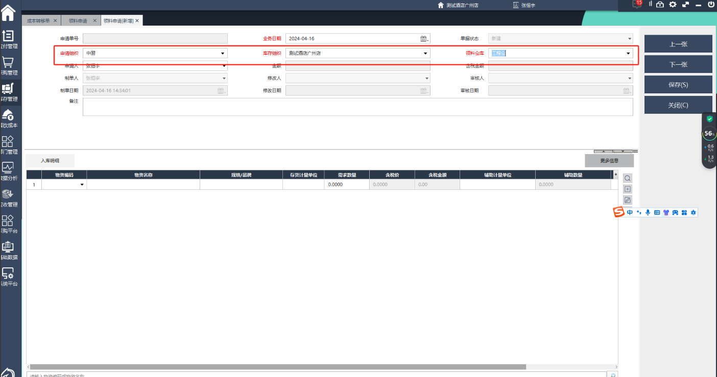Open the shopping cart purchasing module
The image size is (717, 377).
(8, 63)
